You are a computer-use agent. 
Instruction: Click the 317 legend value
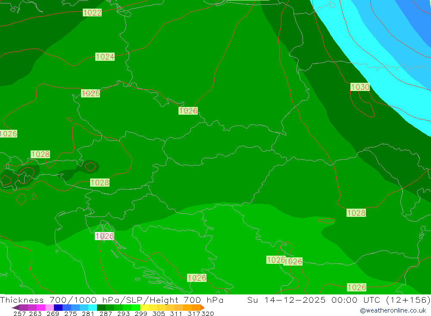coord(194,314)
